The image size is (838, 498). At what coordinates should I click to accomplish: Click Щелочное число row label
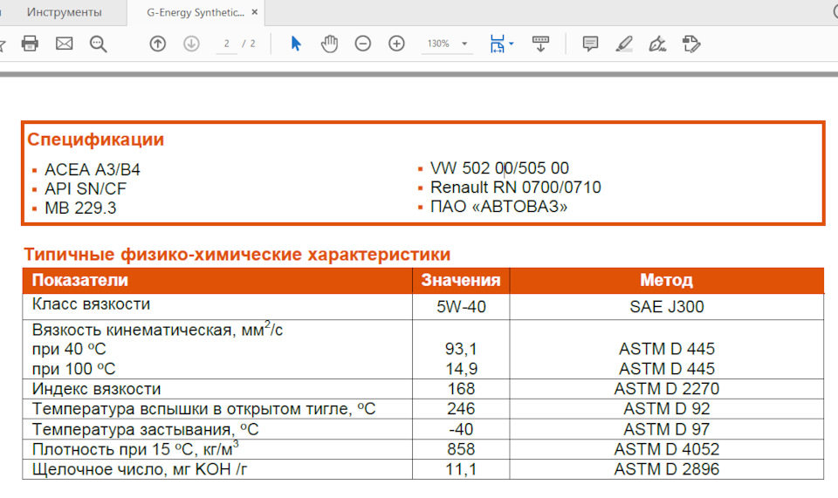pos(140,470)
